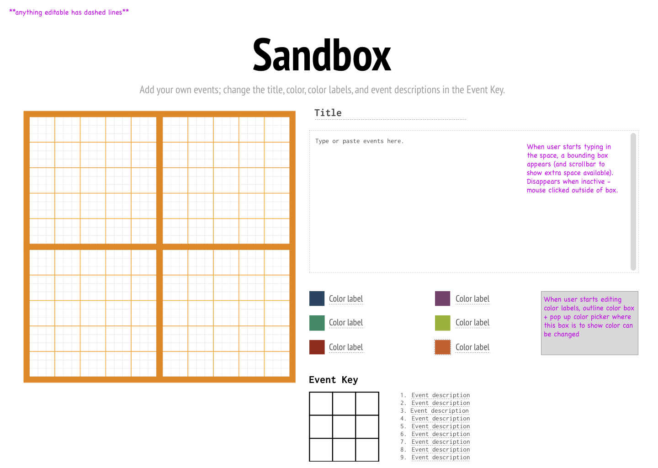Screen dimensions: 658x468
Task: Click the green color swatch
Action: click(317, 323)
